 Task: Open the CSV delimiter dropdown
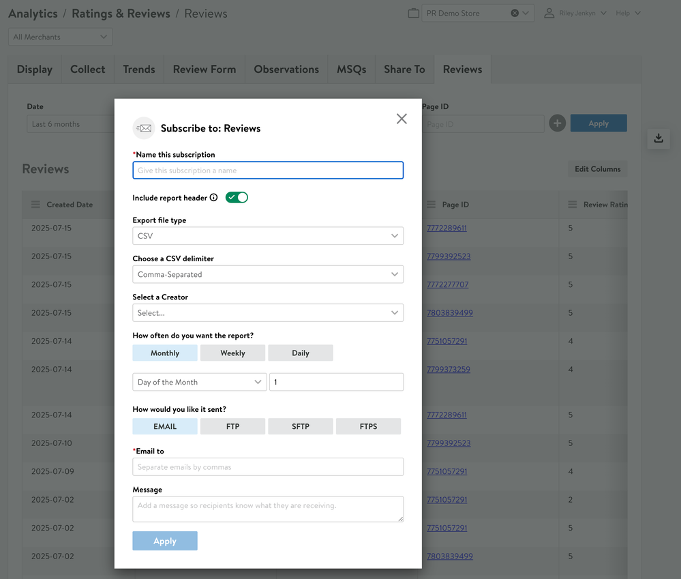(x=268, y=275)
